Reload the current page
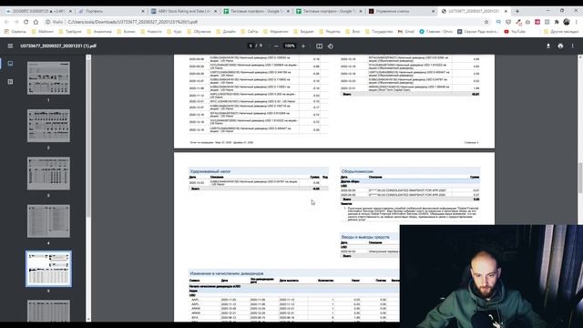Viewport: 583px width, 328px height. point(26,22)
